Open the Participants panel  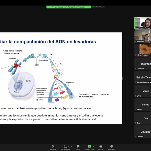[65, 146]
